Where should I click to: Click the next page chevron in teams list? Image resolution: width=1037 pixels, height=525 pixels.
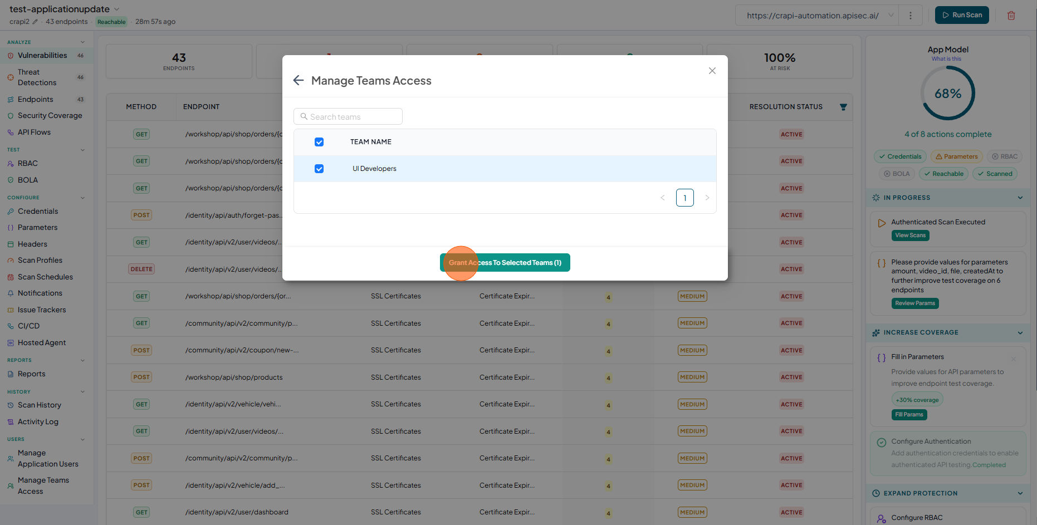coord(707,198)
